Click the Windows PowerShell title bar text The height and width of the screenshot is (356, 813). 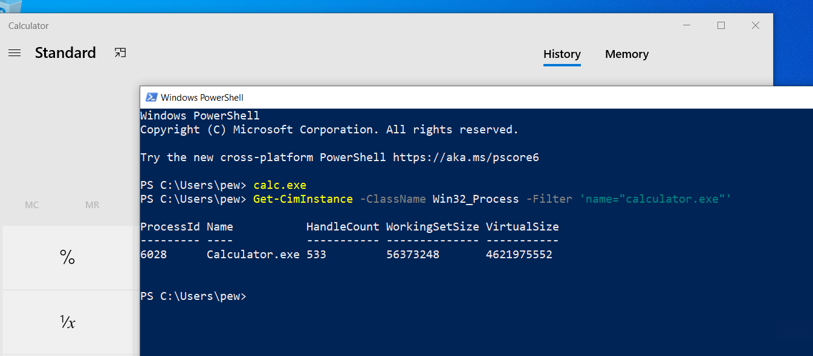point(202,97)
